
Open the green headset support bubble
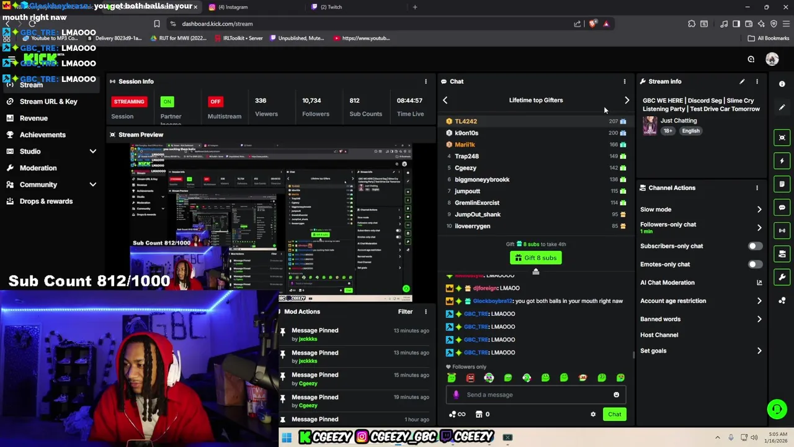777,409
